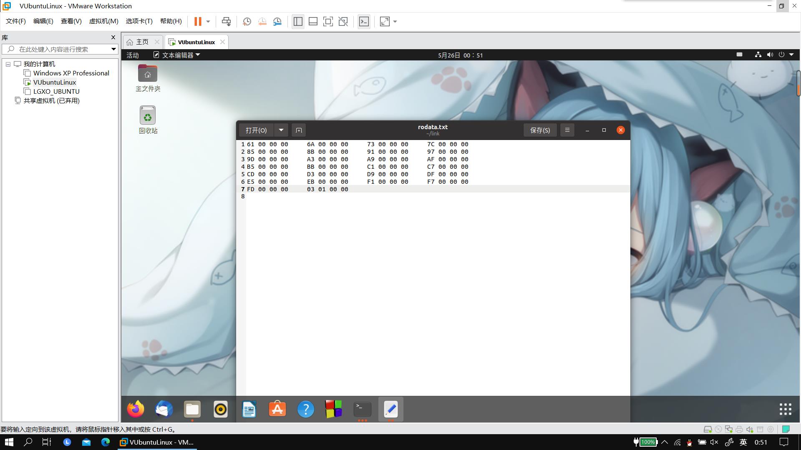Open Help from the Ubuntu dock
The image size is (801, 450).
(306, 409)
